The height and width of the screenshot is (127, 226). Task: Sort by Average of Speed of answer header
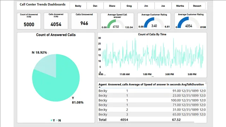click(155, 85)
